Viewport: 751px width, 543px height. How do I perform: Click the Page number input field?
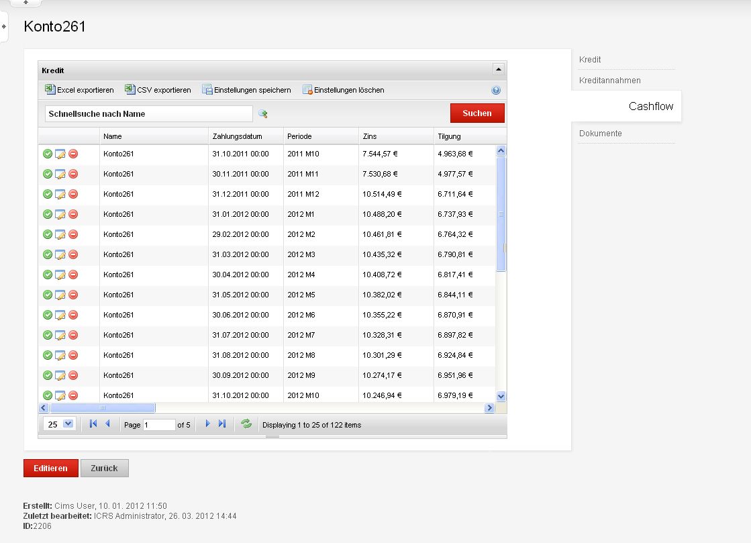159,425
